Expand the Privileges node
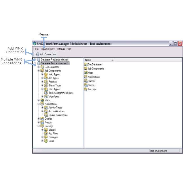Screen dimensions: 183x183 pos(43,137)
